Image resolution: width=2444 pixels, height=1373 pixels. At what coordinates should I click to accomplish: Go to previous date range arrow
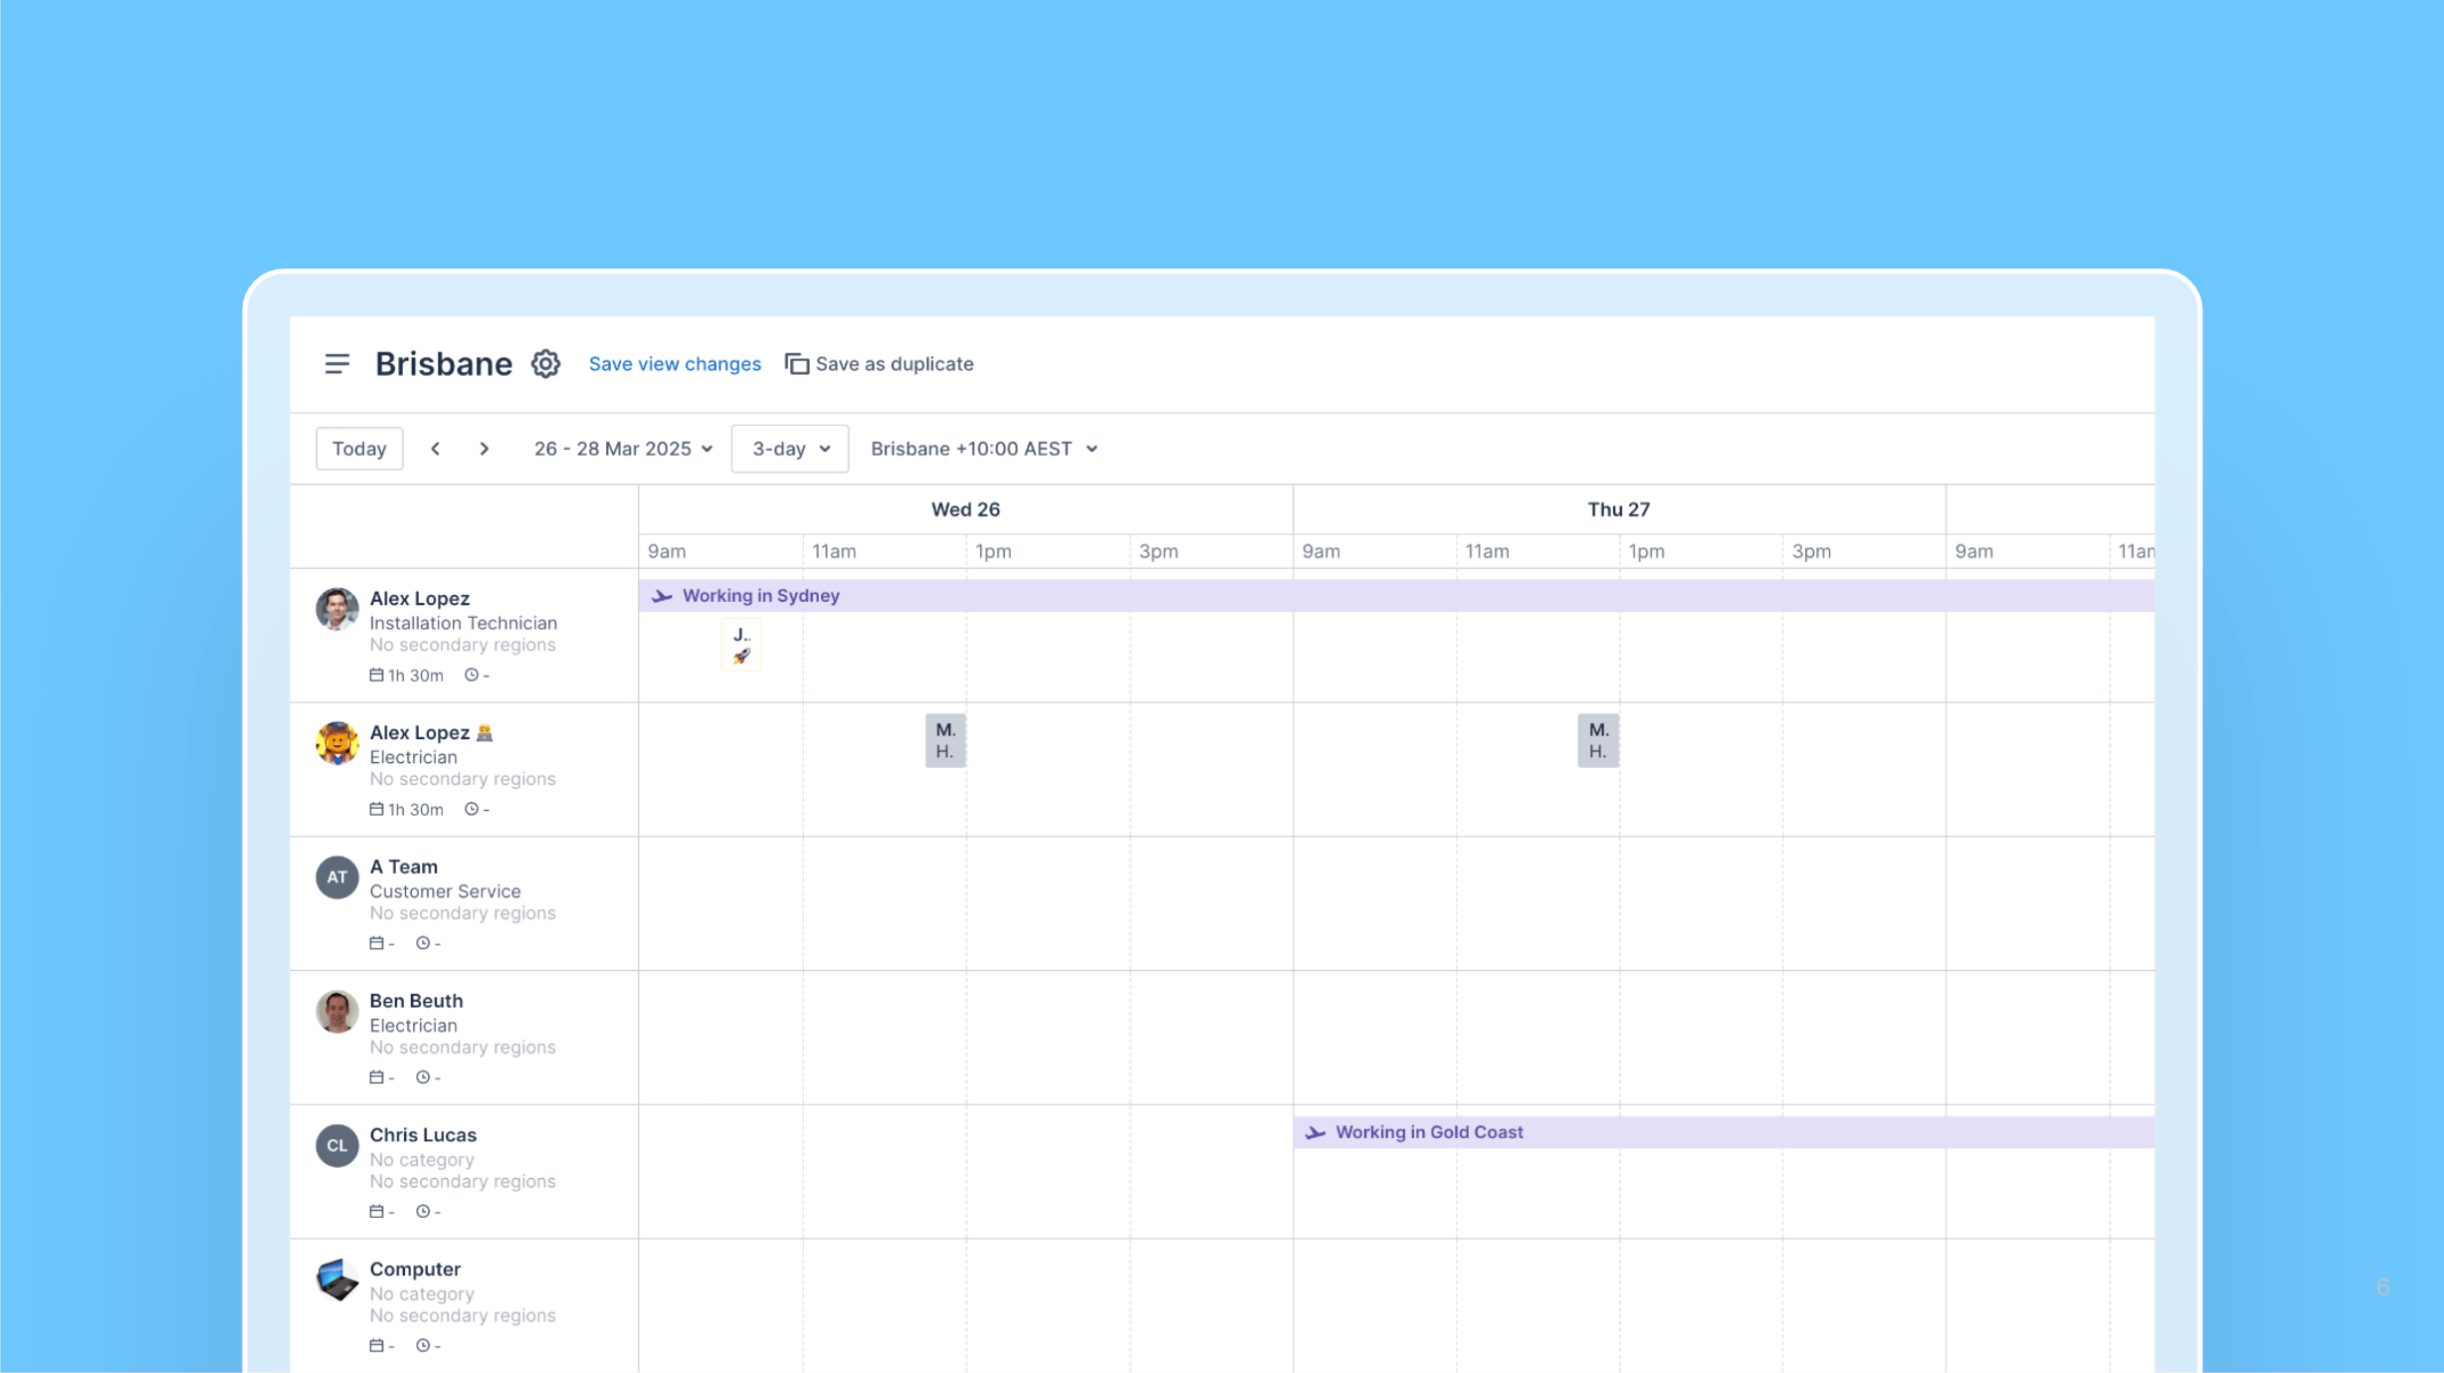pyautogui.click(x=435, y=449)
